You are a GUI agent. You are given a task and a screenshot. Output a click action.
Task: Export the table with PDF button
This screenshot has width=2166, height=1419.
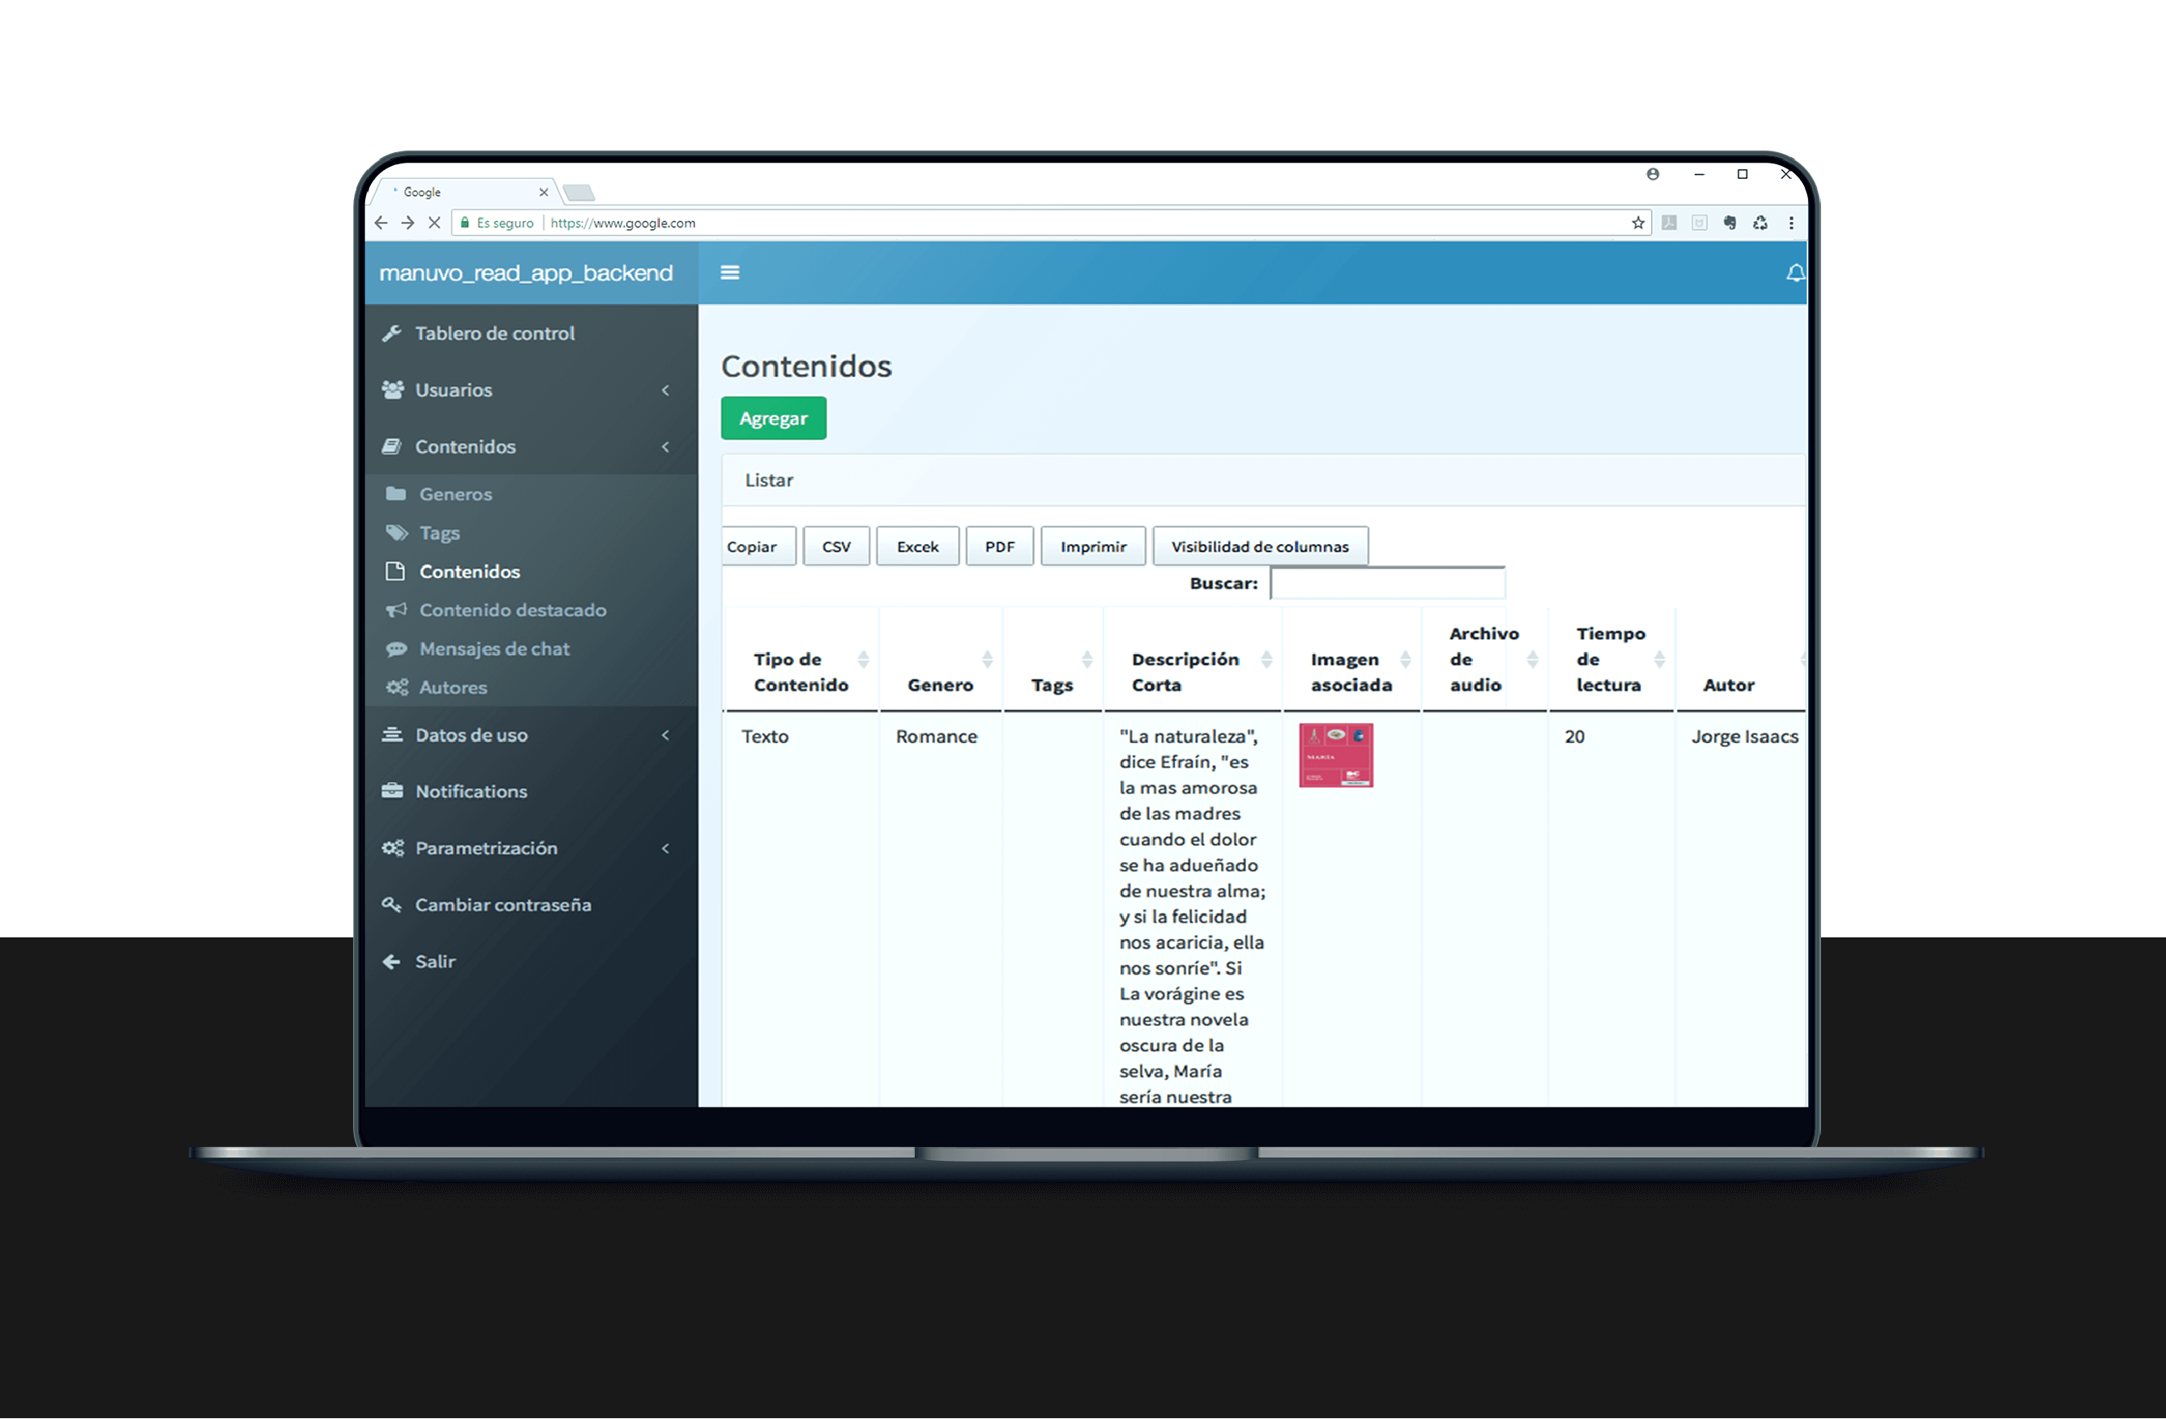pyautogui.click(x=999, y=546)
